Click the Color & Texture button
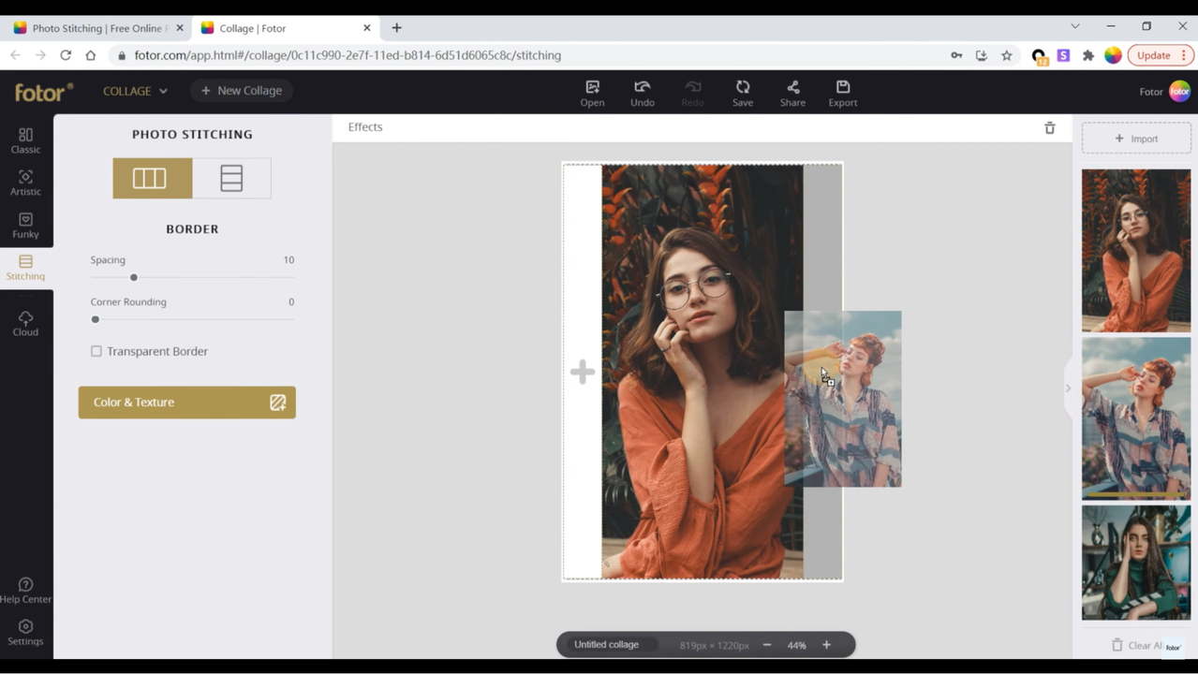 point(186,403)
